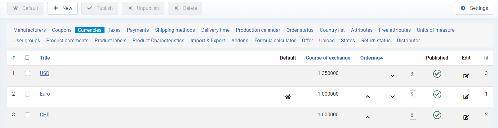The height and width of the screenshot is (128, 498).
Task: Check the select-all checkbox in header
Action: 27,58
